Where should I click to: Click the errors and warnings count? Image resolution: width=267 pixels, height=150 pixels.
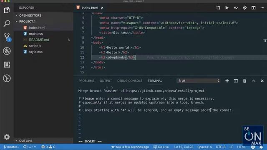[48, 147]
